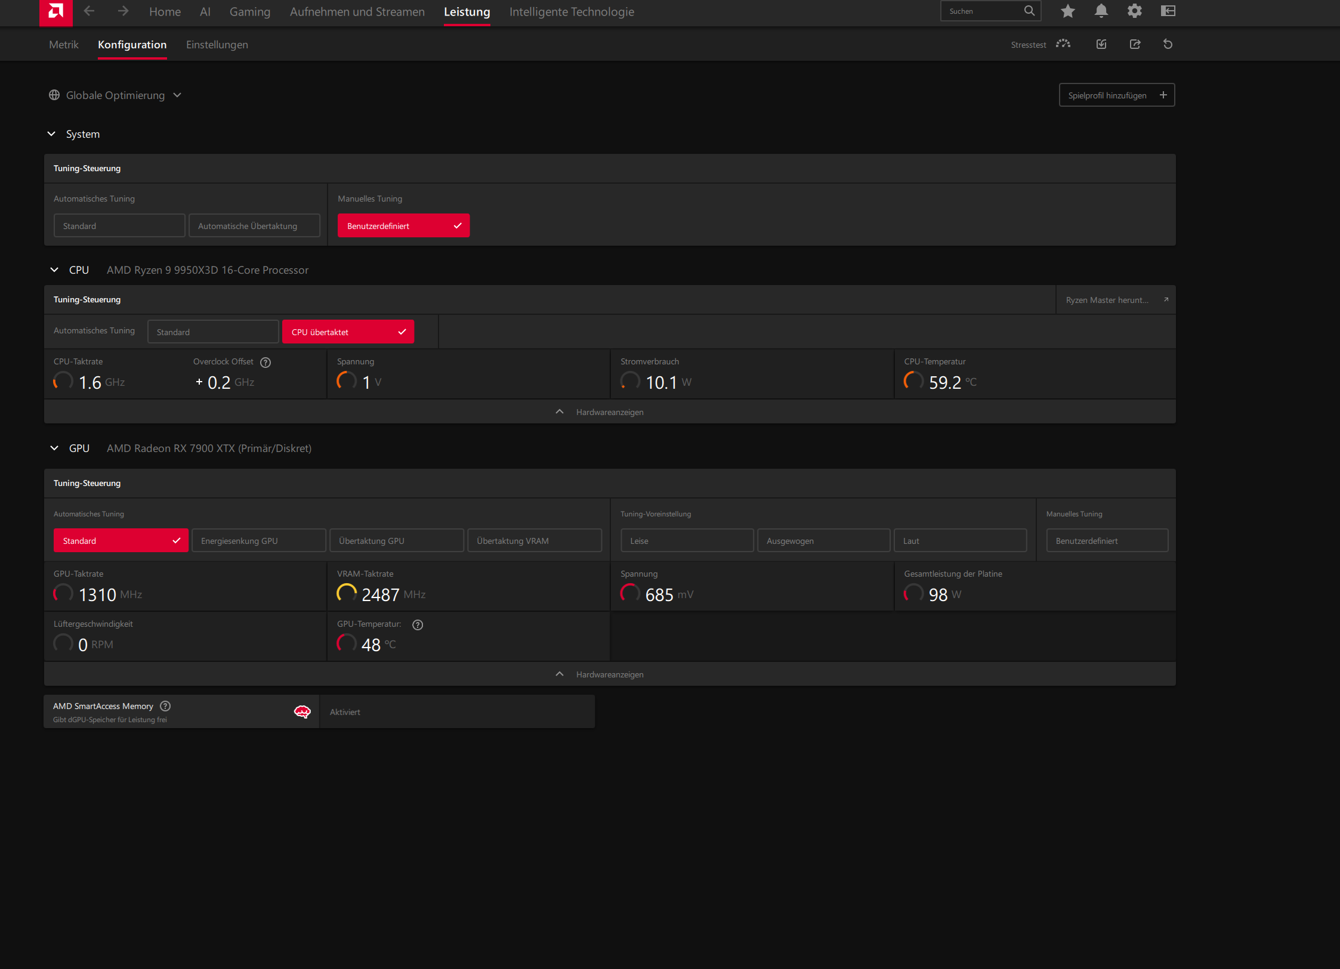
Task: Open the SmartAccess Memory help icon
Action: [x=165, y=706]
